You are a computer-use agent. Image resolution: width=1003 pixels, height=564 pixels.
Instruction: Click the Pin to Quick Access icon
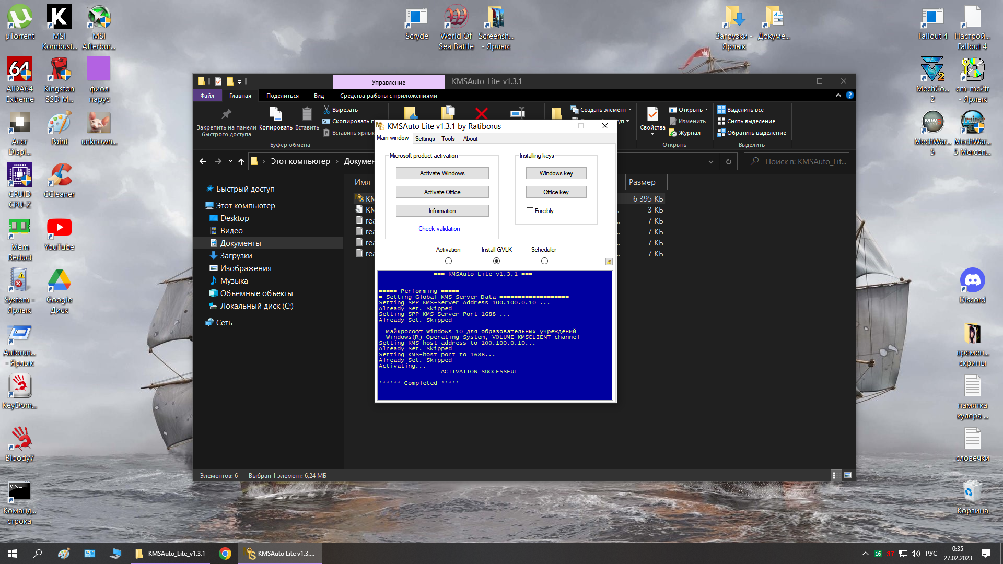(x=226, y=114)
